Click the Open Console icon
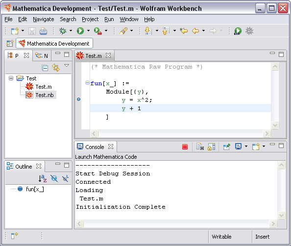The image size is (291, 246). 256,147
